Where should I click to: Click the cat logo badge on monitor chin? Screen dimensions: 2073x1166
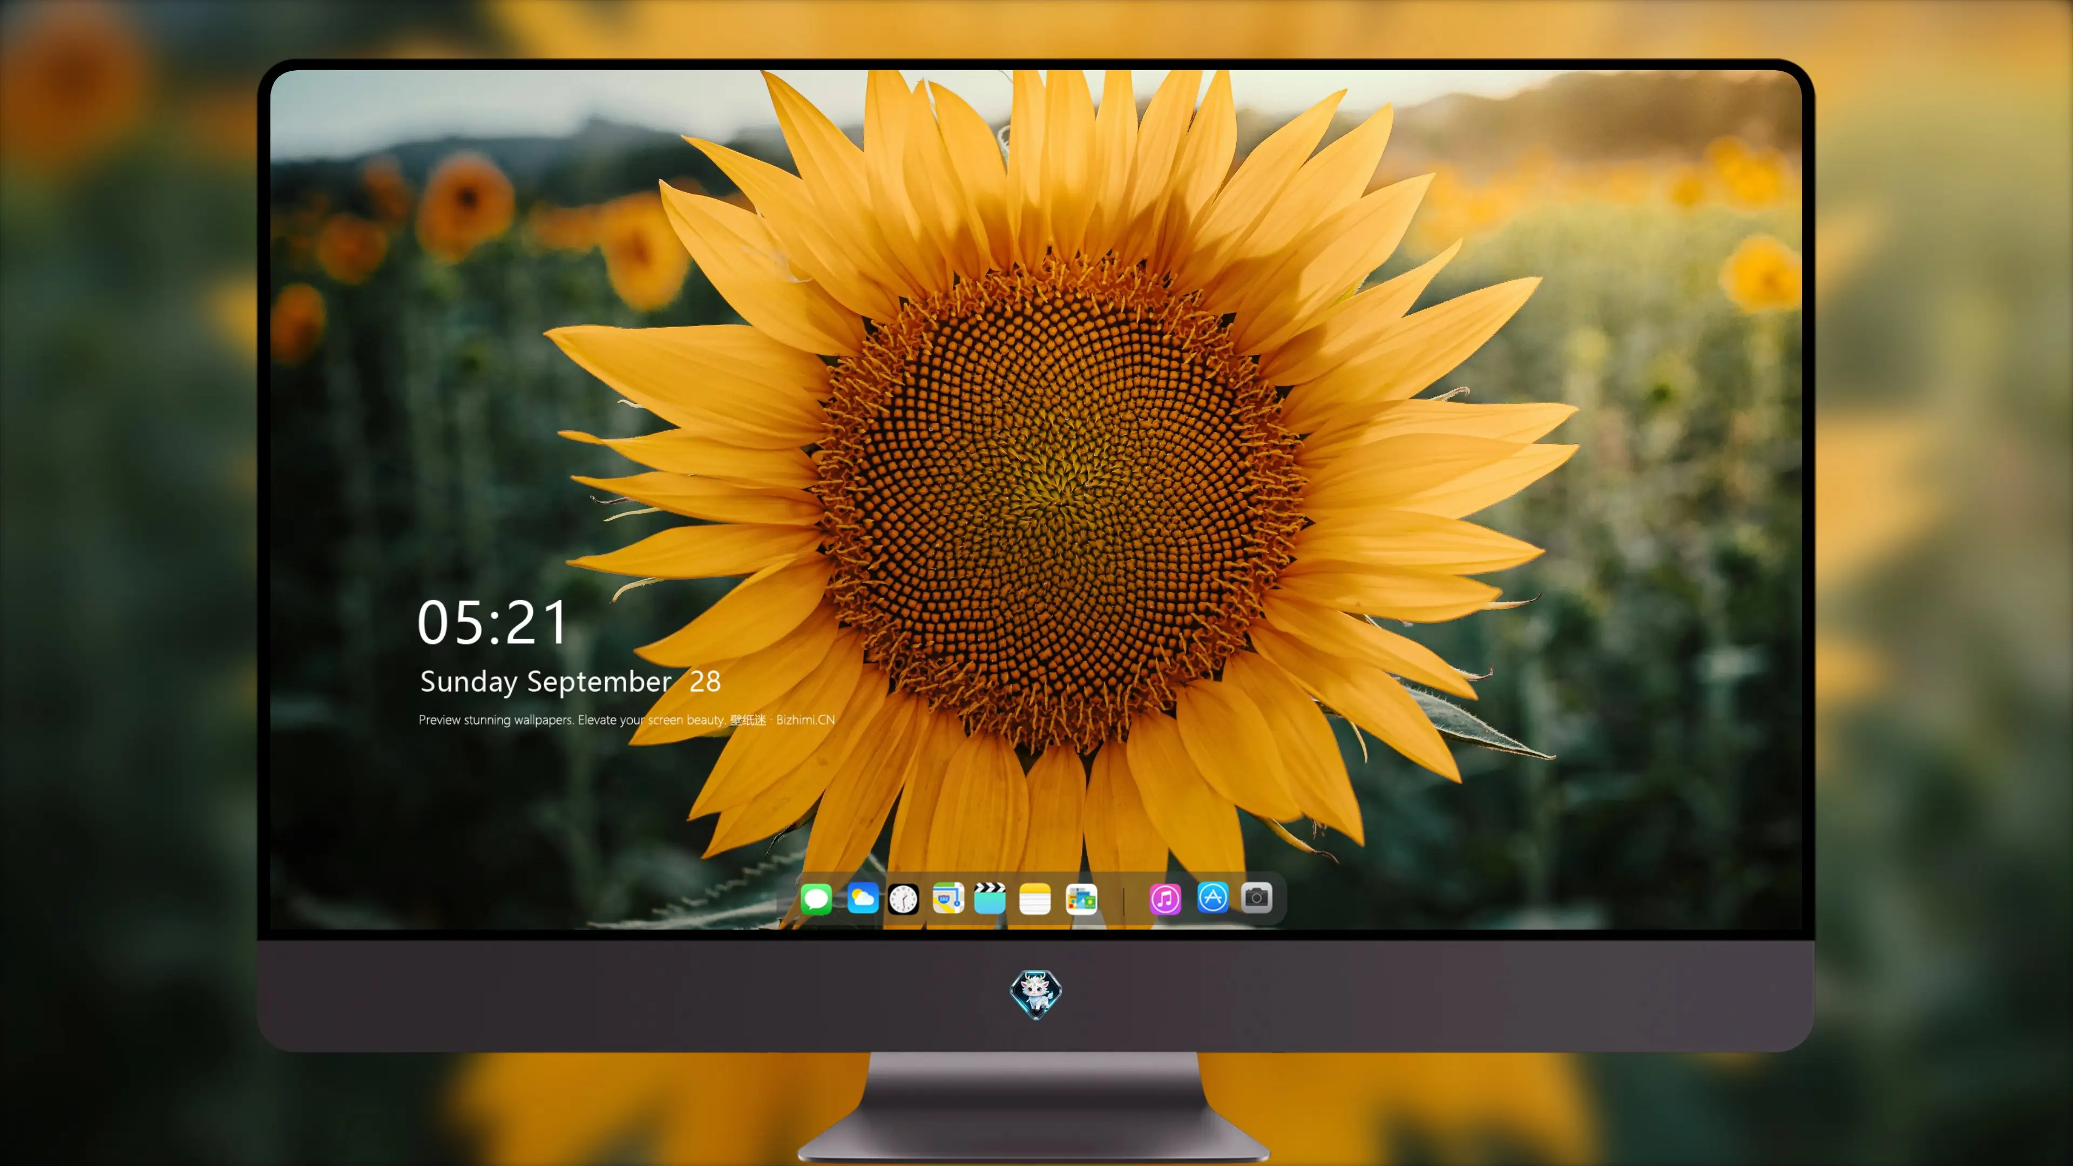coord(1036,994)
